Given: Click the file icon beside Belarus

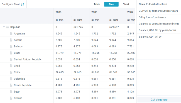Looking at the screenshot, I should pos(11,46).
